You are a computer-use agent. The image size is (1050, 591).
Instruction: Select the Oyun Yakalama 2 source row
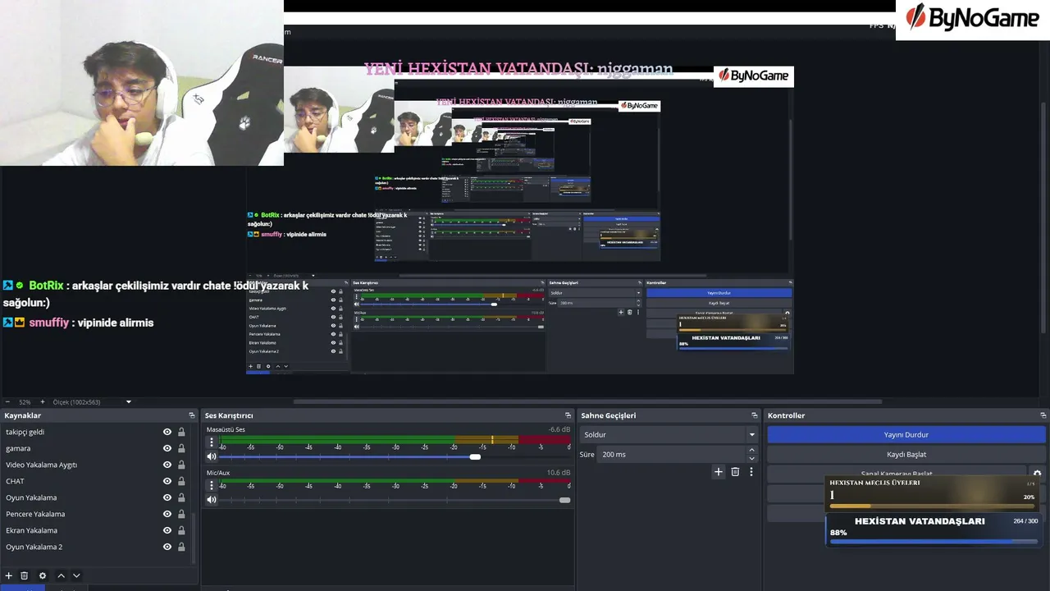(x=97, y=547)
